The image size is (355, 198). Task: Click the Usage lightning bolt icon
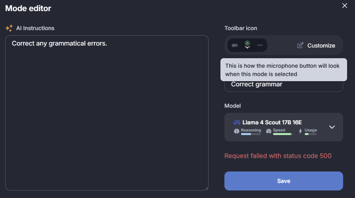click(x=300, y=131)
